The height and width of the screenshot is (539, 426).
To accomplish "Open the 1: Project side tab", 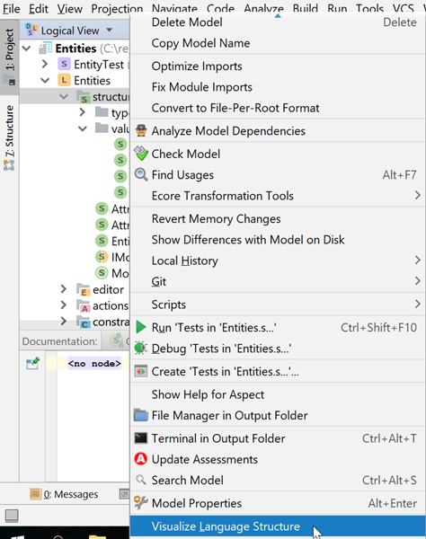I will (10, 57).
